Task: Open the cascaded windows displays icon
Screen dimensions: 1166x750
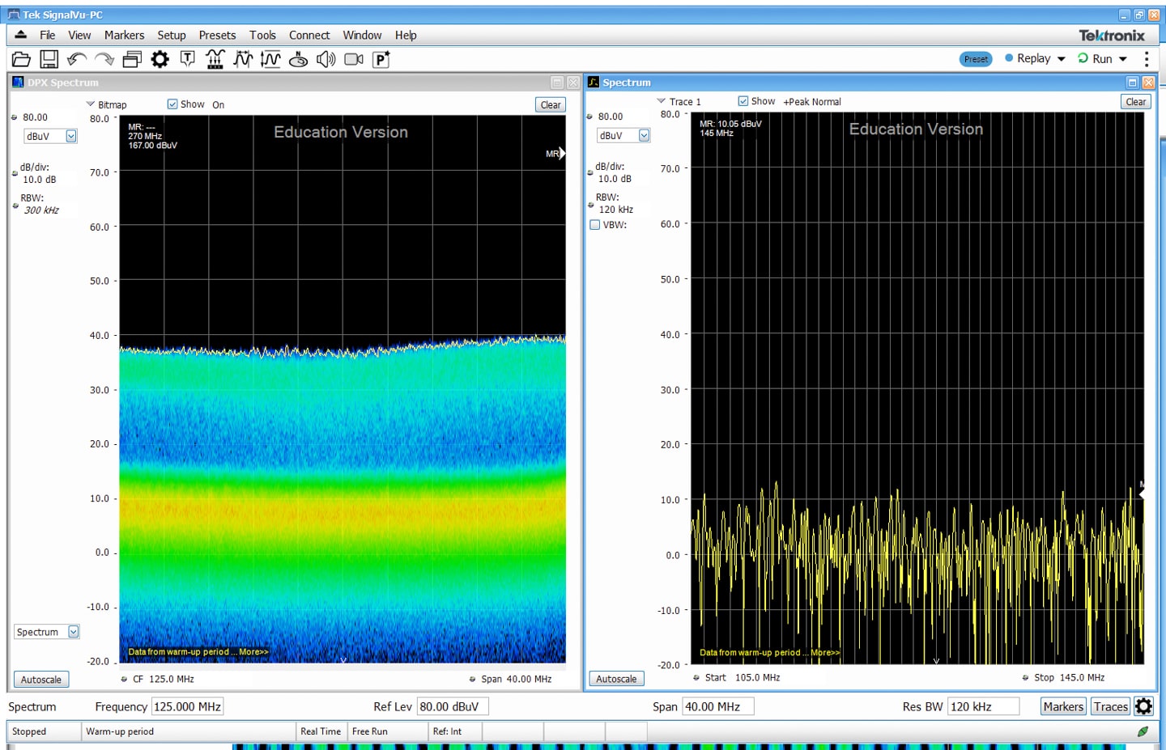Action: (132, 59)
